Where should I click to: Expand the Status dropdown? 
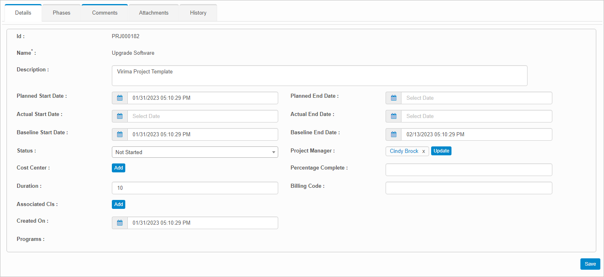point(195,152)
